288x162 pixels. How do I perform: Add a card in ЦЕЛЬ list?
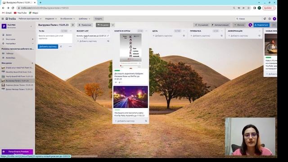162,36
